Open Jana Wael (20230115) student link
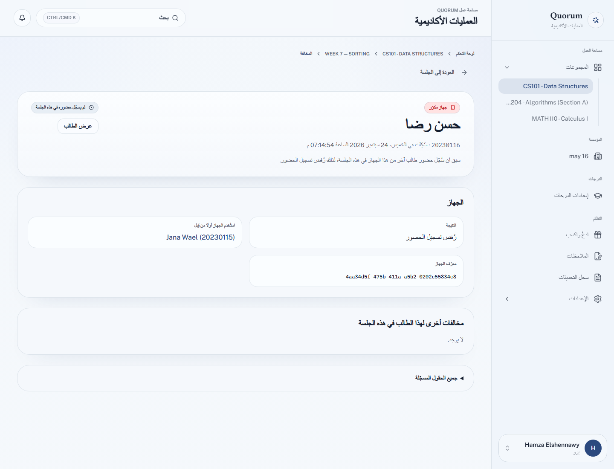Viewport: 614px width, 469px height. click(x=200, y=237)
